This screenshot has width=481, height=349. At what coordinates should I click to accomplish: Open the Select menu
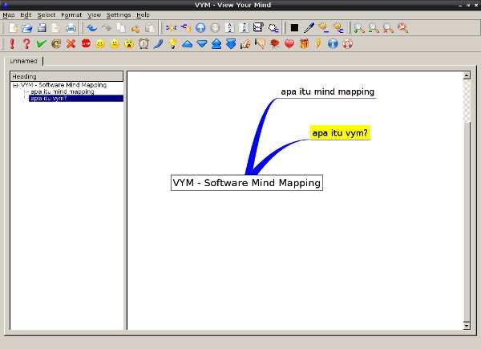coord(46,14)
